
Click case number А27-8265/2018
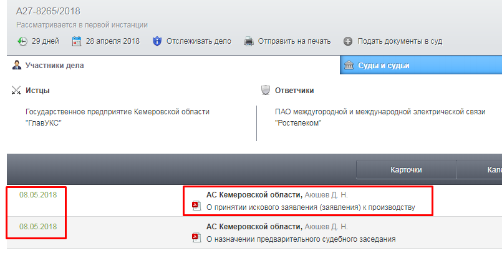[48, 11]
